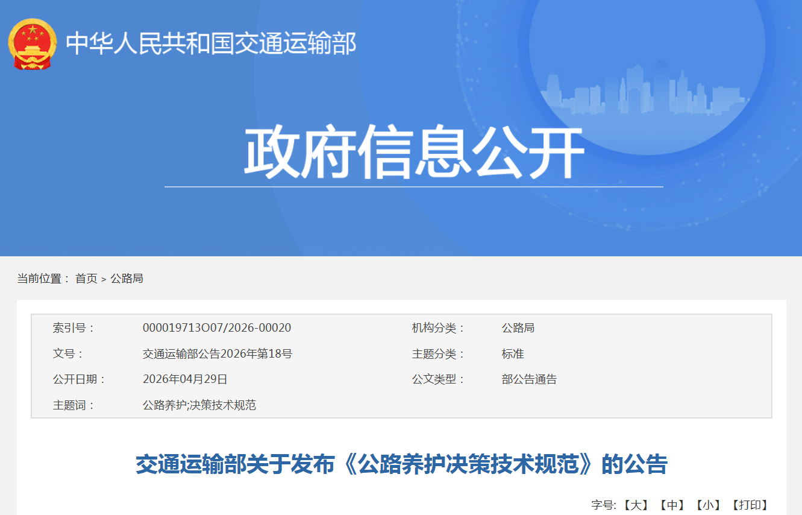
Task: Choose the 【小】 font size
Action: pos(708,505)
